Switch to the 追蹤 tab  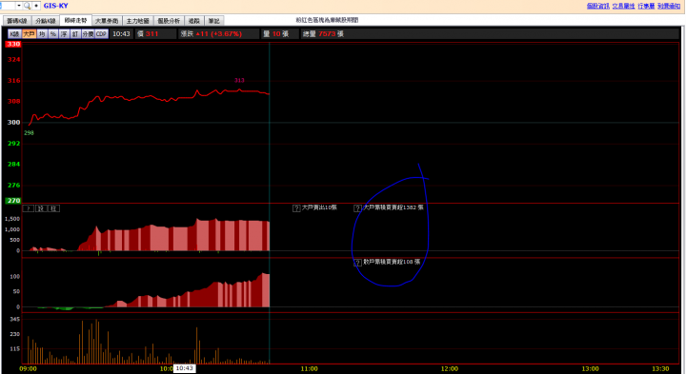click(x=193, y=21)
